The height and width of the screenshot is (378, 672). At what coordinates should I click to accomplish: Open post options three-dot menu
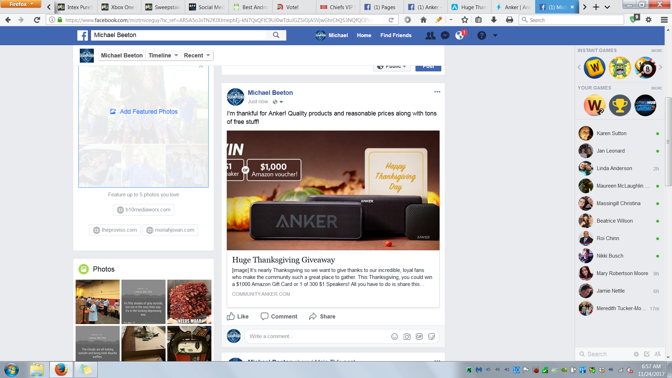point(437,92)
